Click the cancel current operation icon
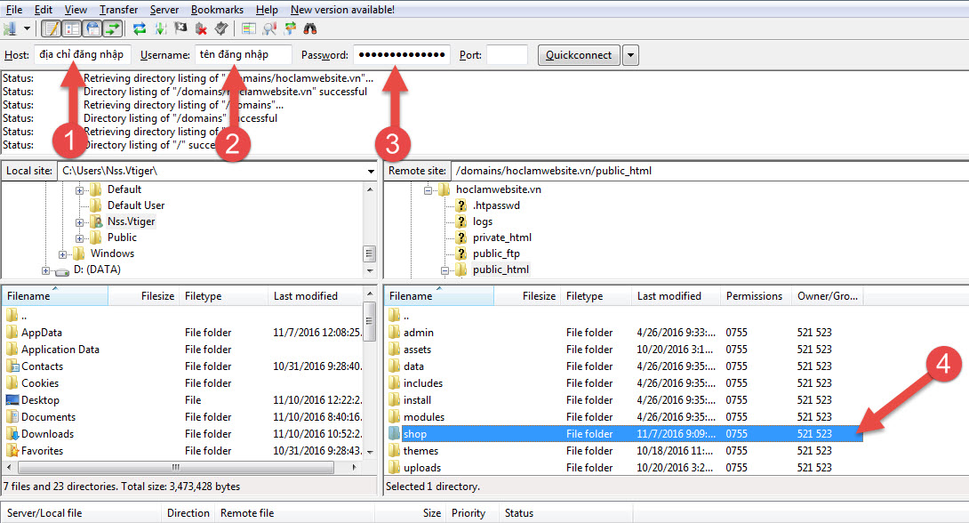This screenshot has height=523, width=969. 180,28
